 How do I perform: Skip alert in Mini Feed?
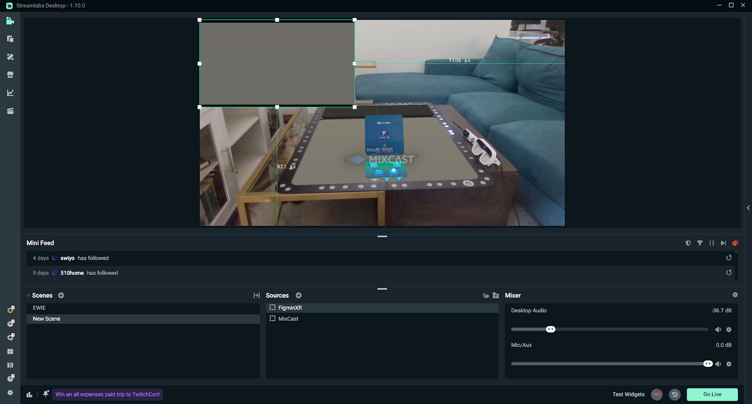(723, 243)
